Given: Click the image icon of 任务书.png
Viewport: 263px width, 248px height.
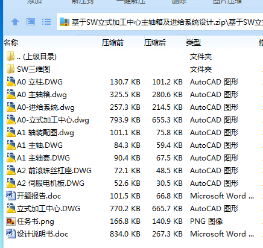Looking at the screenshot, I should [11, 221].
